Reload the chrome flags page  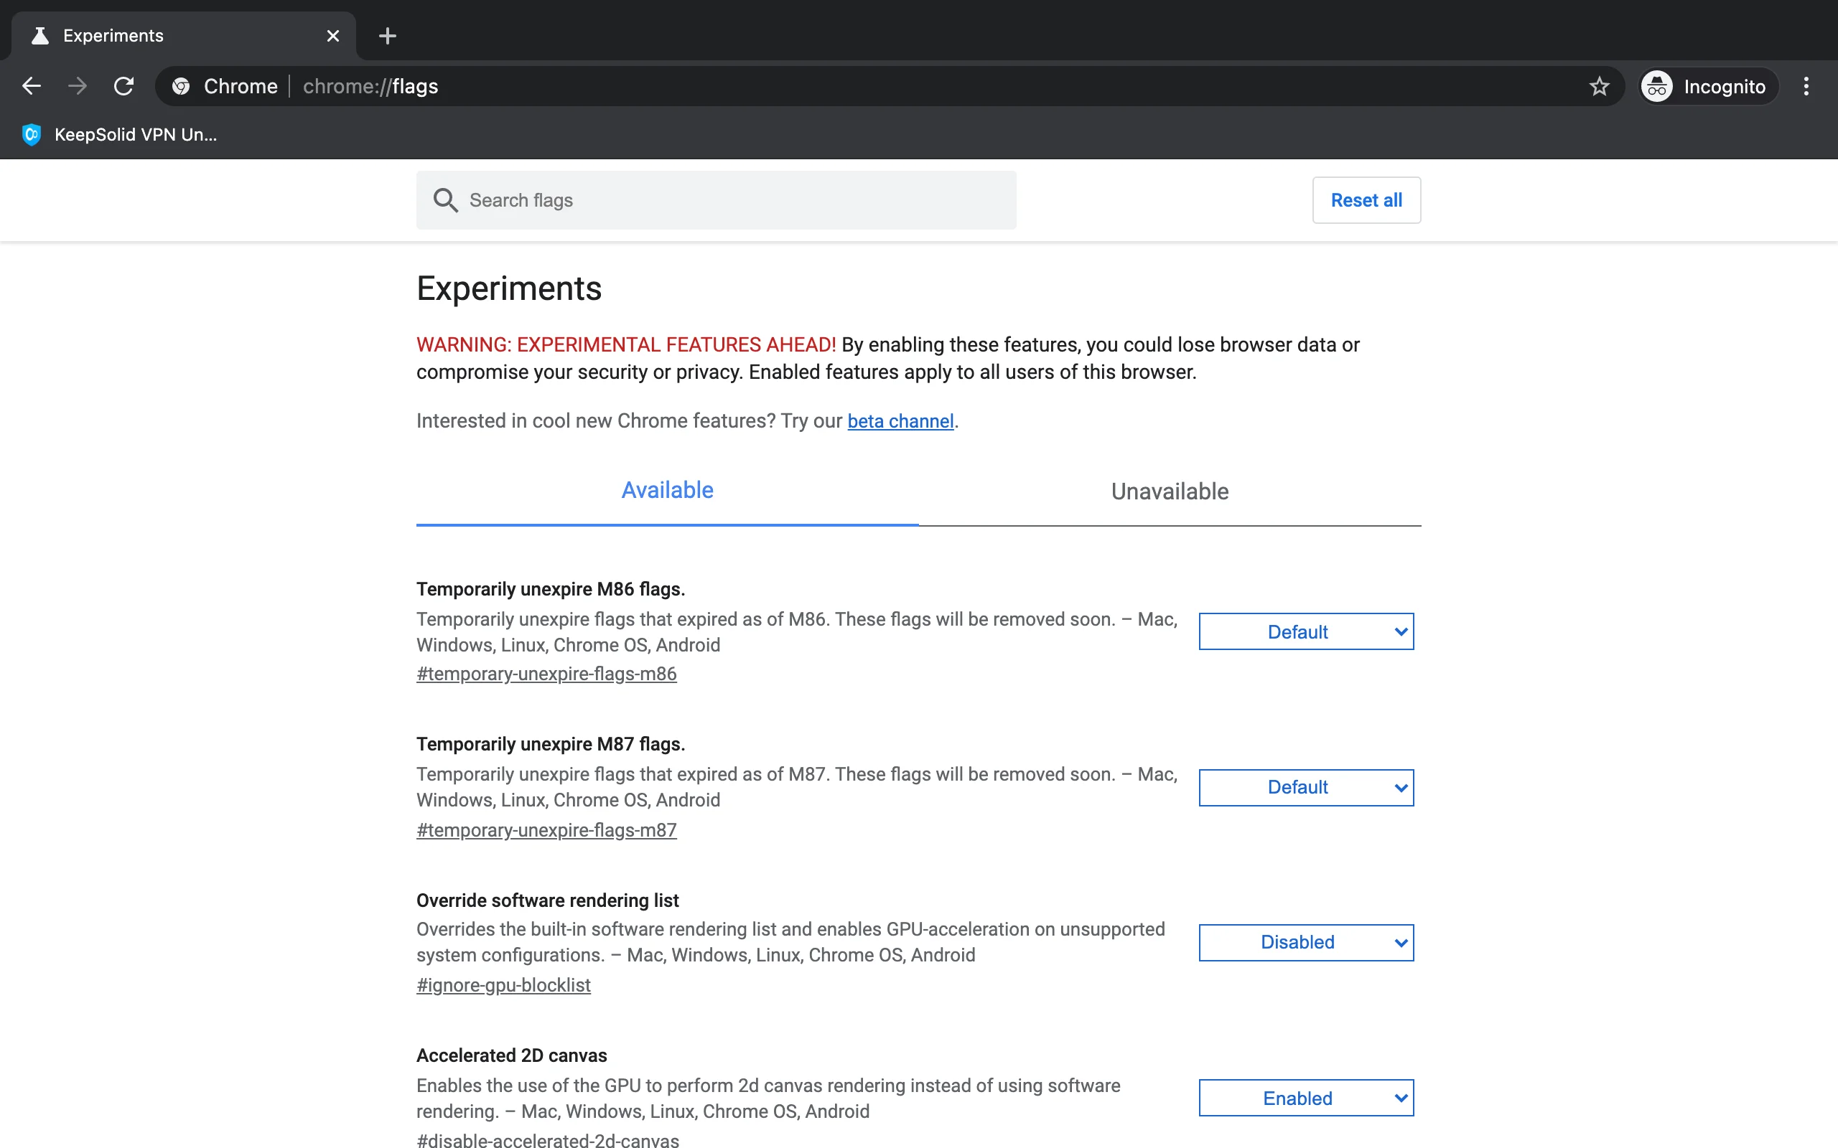click(x=123, y=86)
